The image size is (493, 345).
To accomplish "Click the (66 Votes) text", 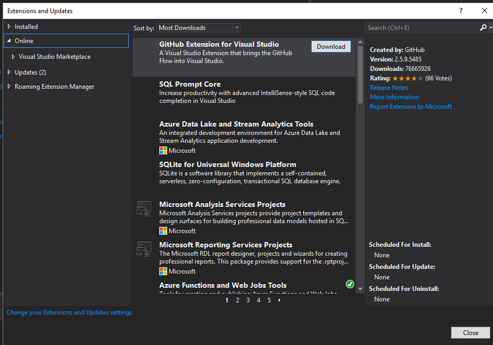I will (438, 78).
